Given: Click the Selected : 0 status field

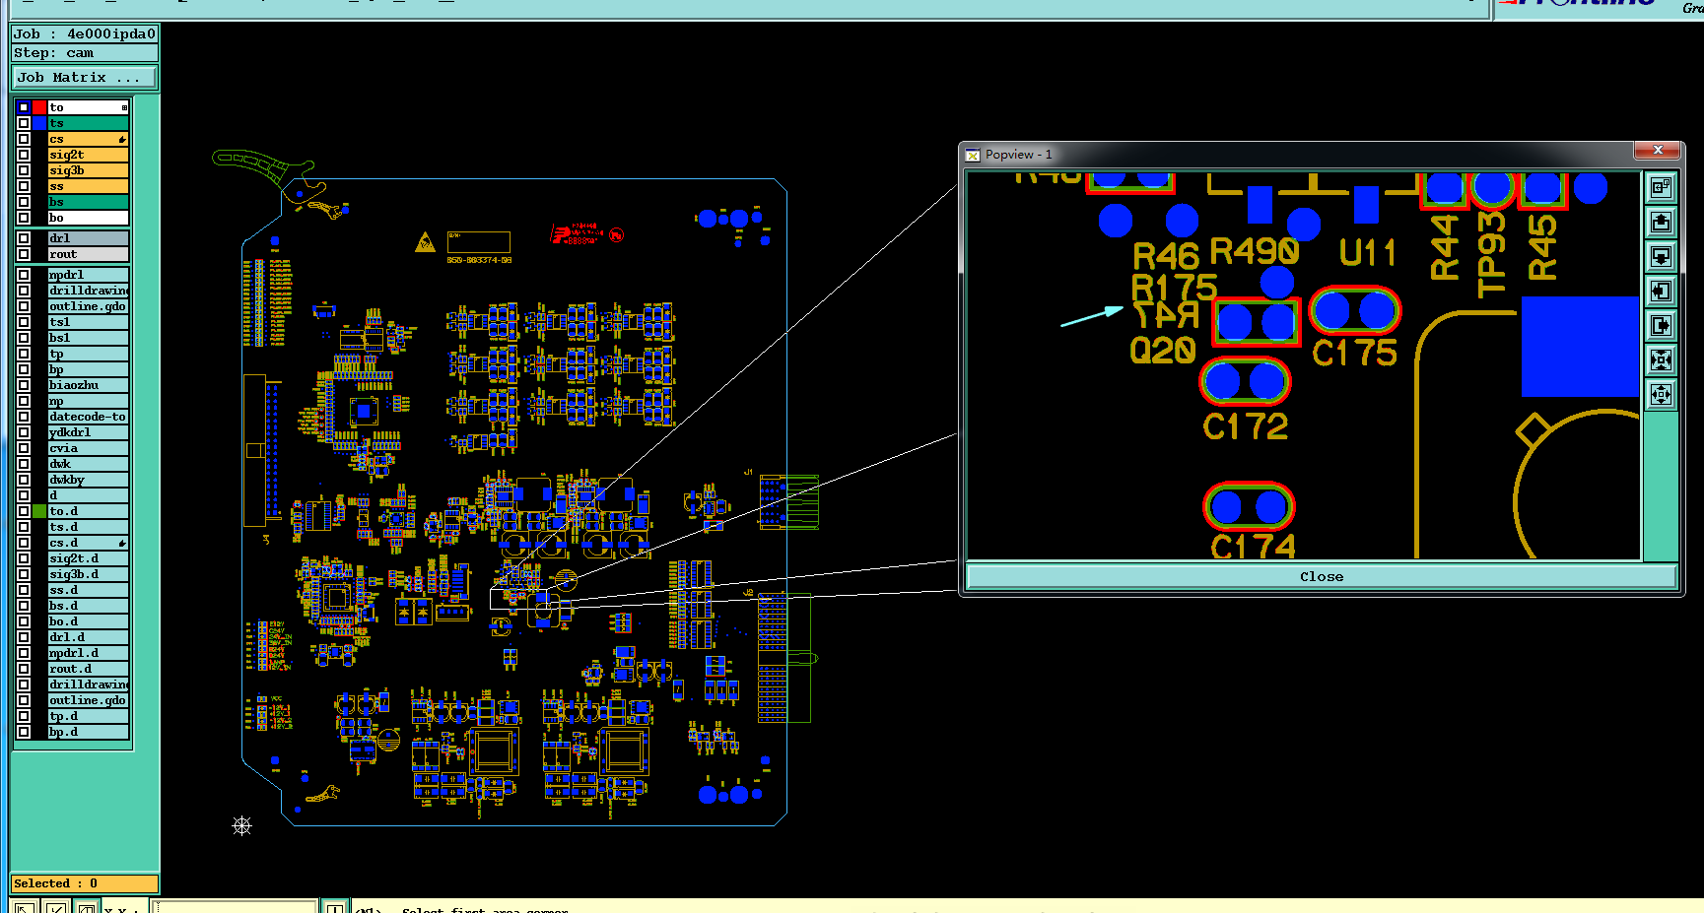Looking at the screenshot, I should (84, 883).
